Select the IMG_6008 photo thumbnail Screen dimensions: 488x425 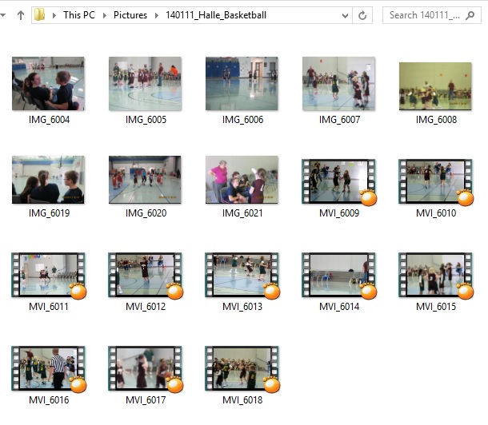435,86
